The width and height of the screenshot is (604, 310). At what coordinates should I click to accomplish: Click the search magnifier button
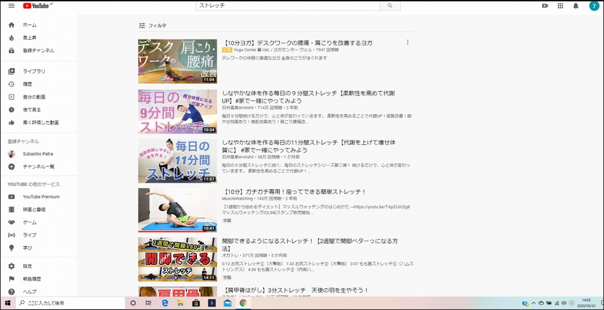[x=390, y=6]
